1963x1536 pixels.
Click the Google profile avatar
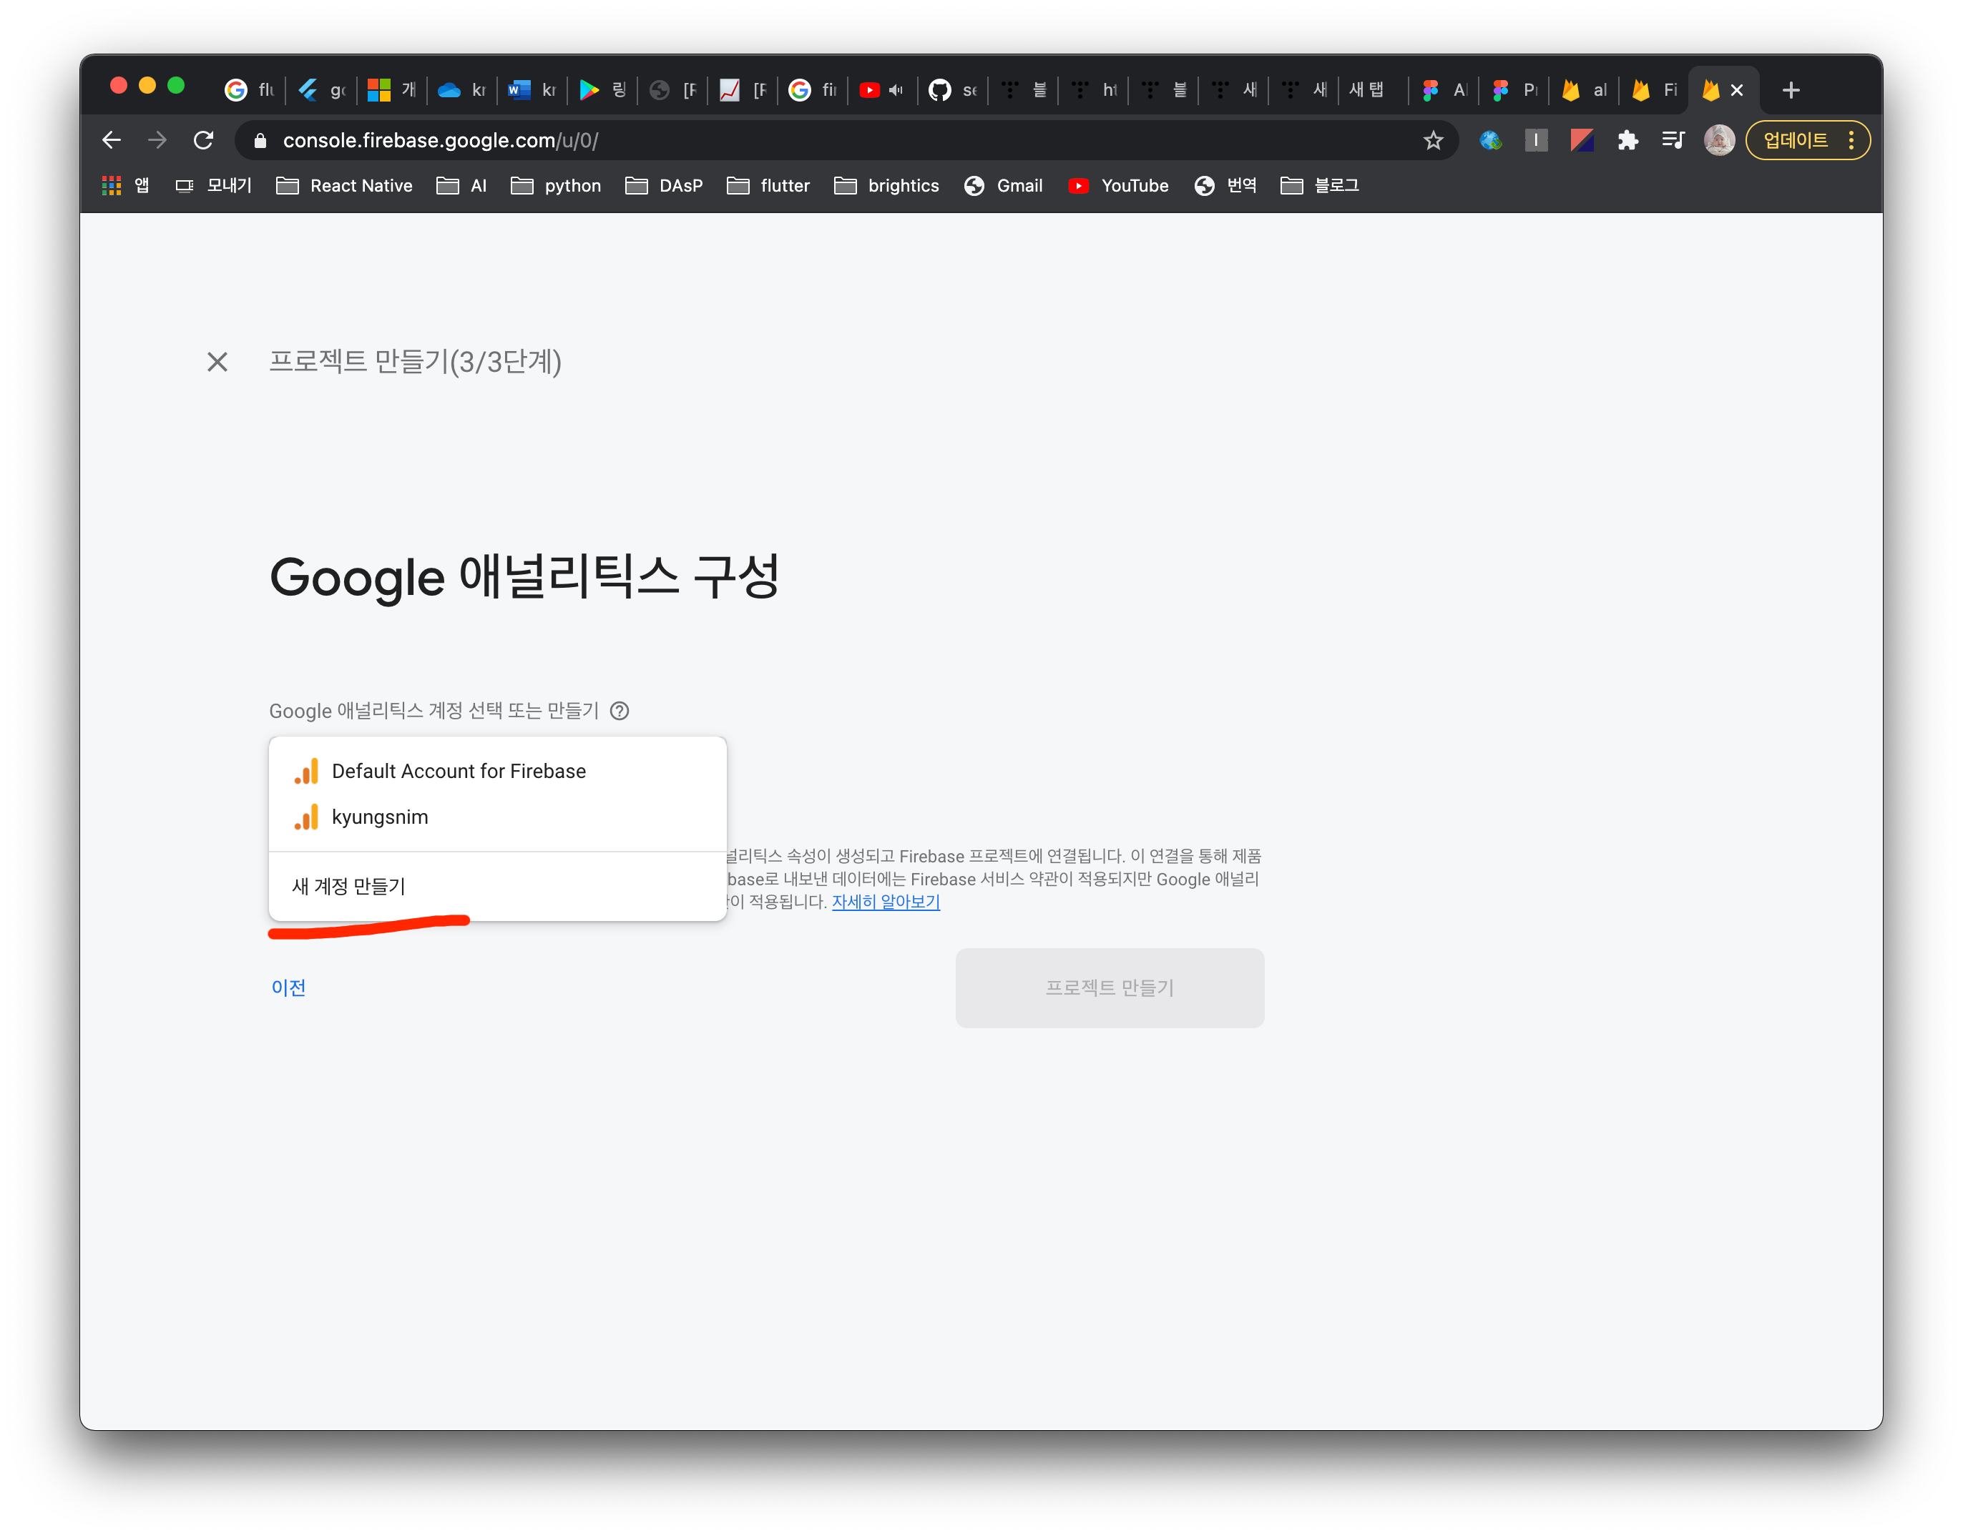(x=1718, y=140)
